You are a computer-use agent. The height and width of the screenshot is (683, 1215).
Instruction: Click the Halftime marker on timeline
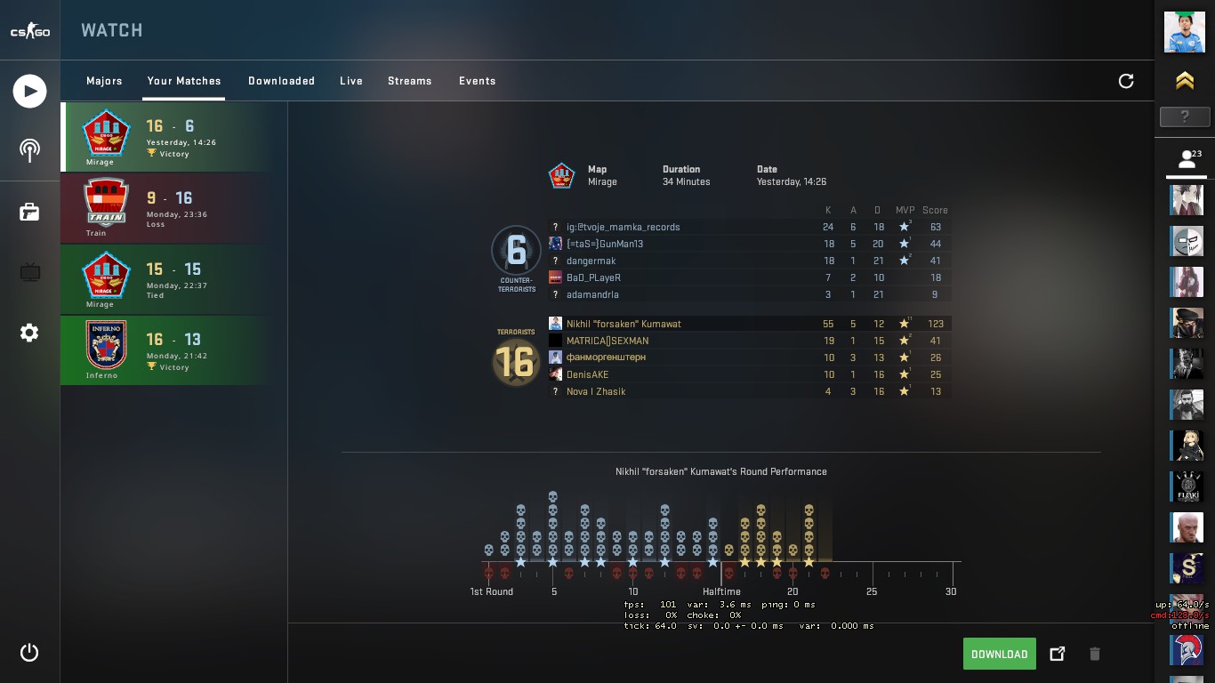[x=721, y=592]
